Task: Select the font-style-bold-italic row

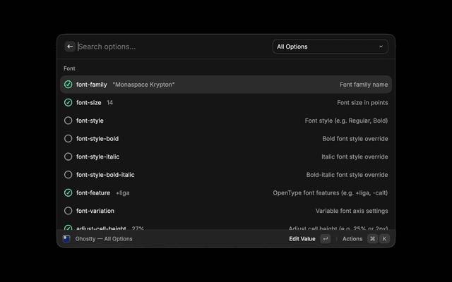Action: coord(226,175)
